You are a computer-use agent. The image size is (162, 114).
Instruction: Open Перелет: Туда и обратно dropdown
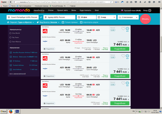(21, 22)
